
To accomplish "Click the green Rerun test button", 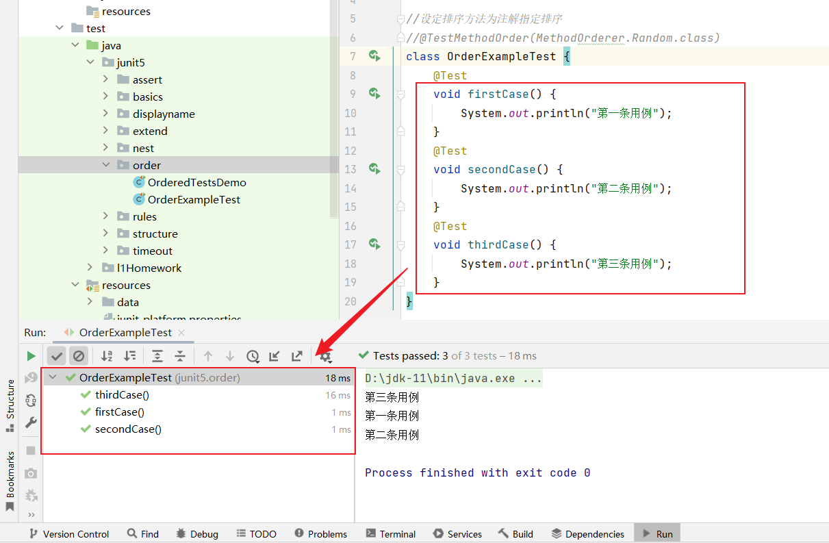I will click(x=31, y=356).
